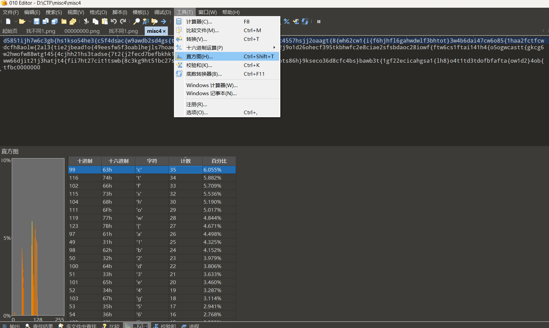Open 底数转换器(B)... from the menu

tap(227, 74)
